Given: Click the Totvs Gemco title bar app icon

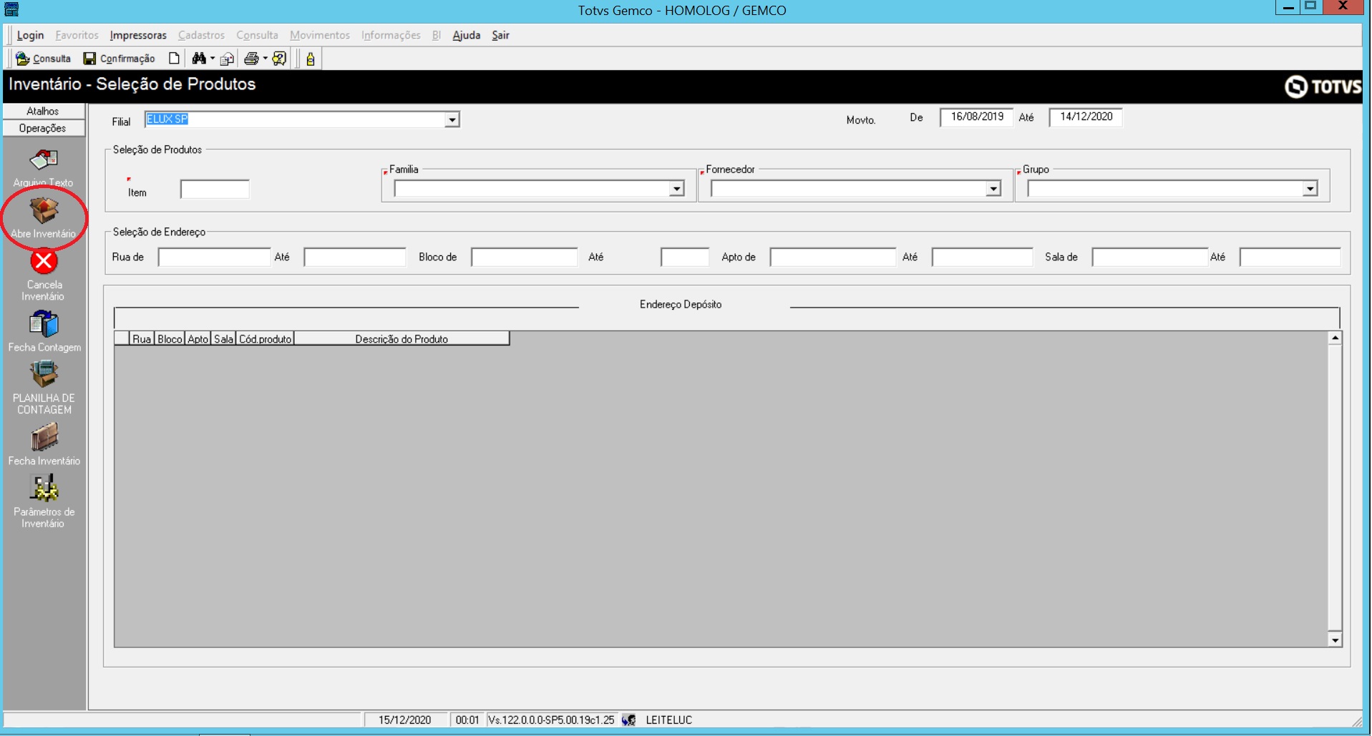Looking at the screenshot, I should 11,9.
